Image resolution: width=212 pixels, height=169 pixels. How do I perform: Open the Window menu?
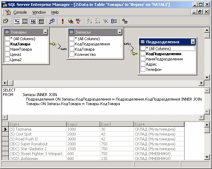39,12
